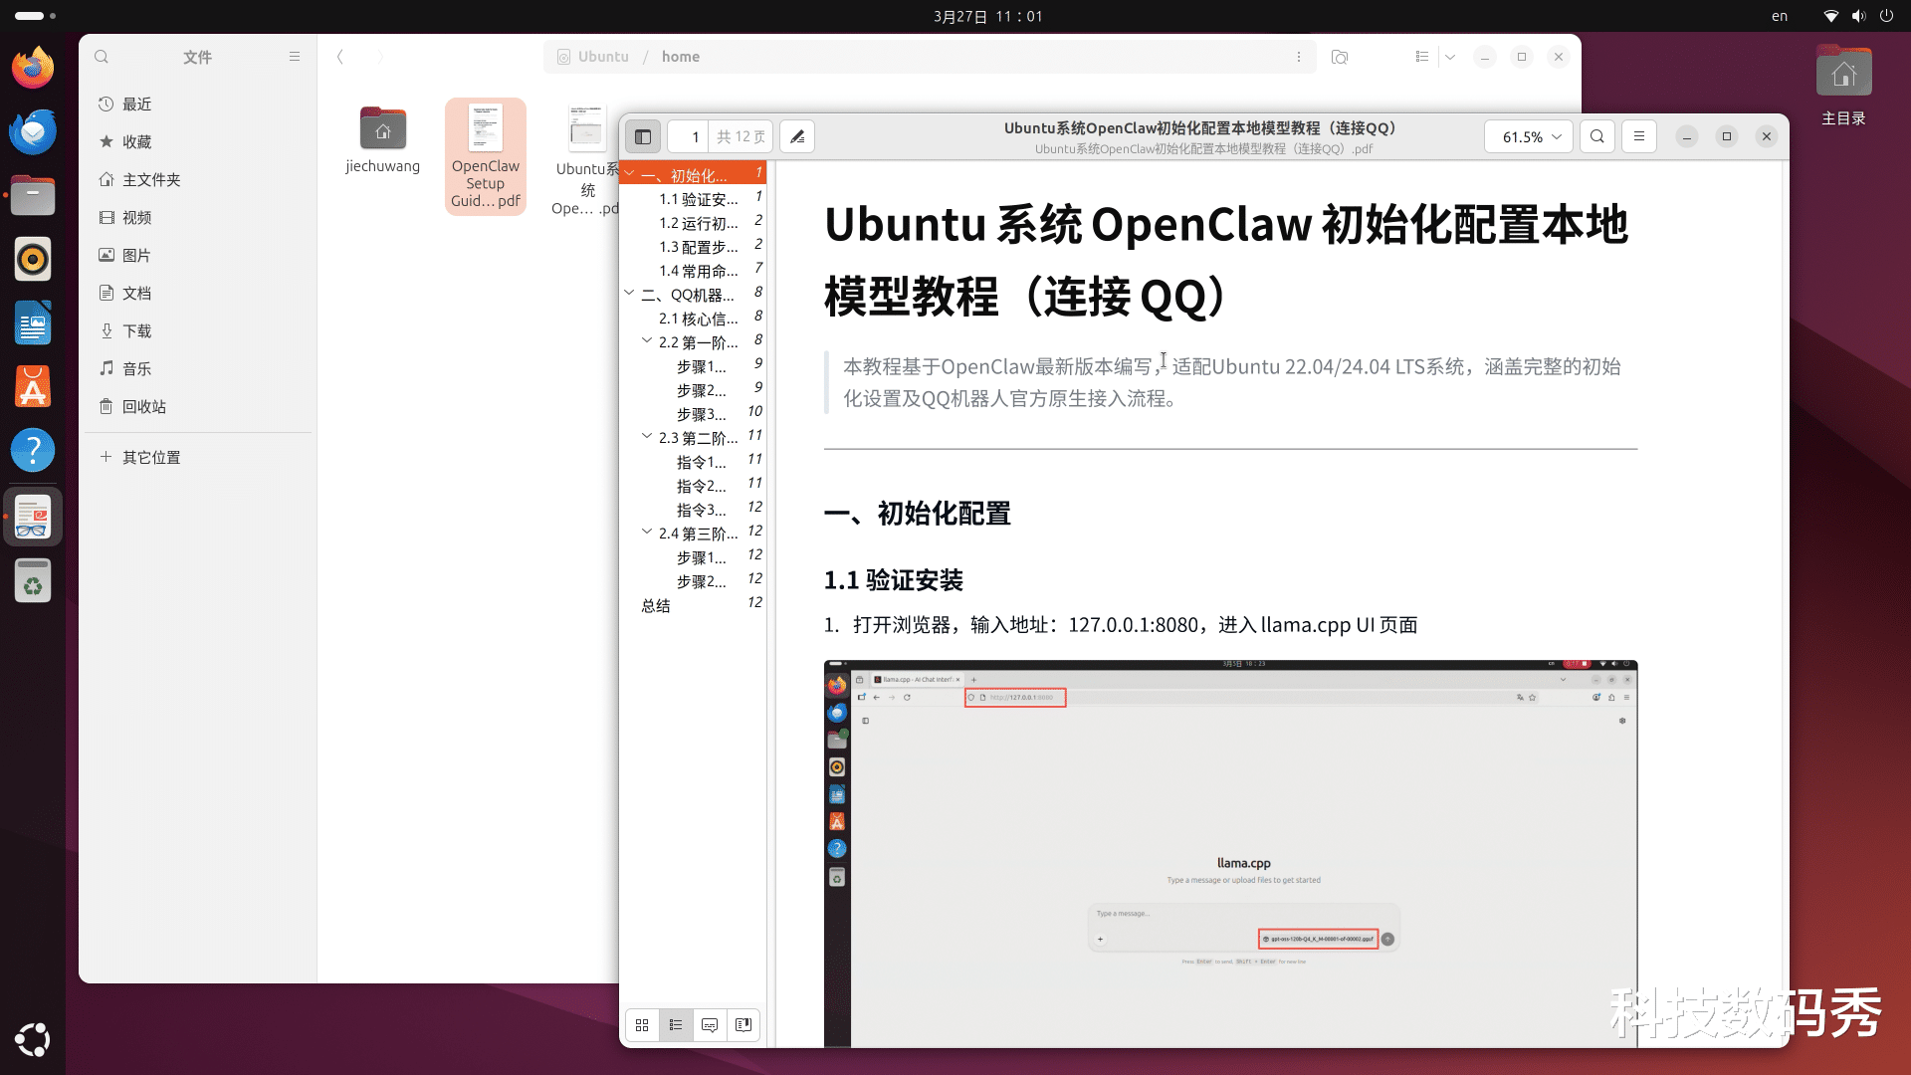Toggle the PDF viewer sidebar panel button

click(643, 136)
